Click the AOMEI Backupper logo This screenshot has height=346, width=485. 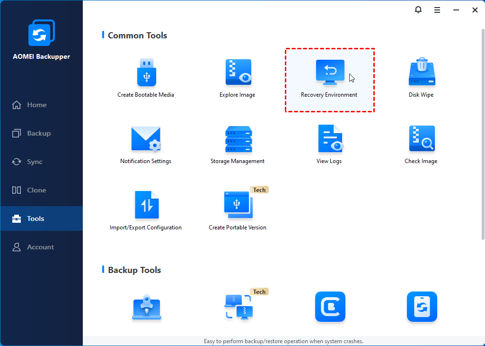click(x=42, y=33)
